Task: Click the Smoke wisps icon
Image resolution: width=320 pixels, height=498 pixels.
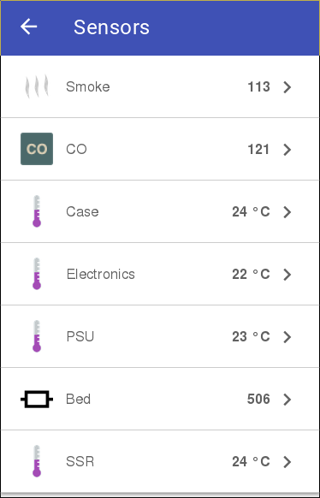Action: point(37,86)
